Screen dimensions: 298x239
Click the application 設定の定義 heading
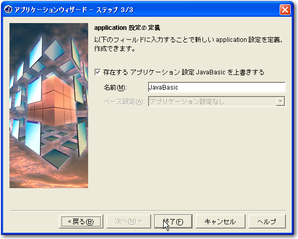[127, 28]
